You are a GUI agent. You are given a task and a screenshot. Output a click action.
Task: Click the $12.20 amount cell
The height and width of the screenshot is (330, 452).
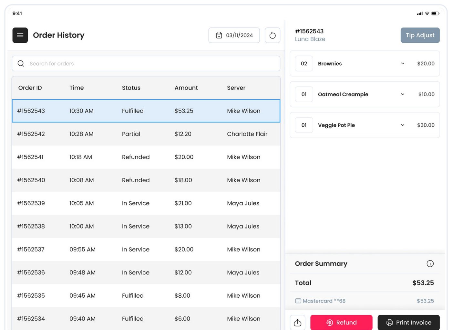(x=183, y=134)
